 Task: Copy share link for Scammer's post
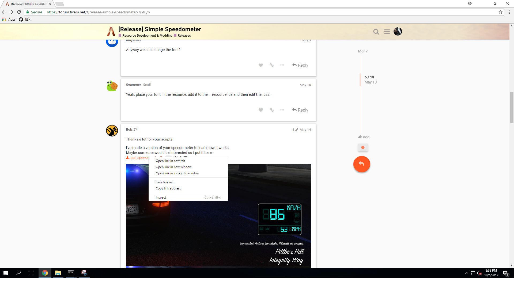(x=271, y=110)
